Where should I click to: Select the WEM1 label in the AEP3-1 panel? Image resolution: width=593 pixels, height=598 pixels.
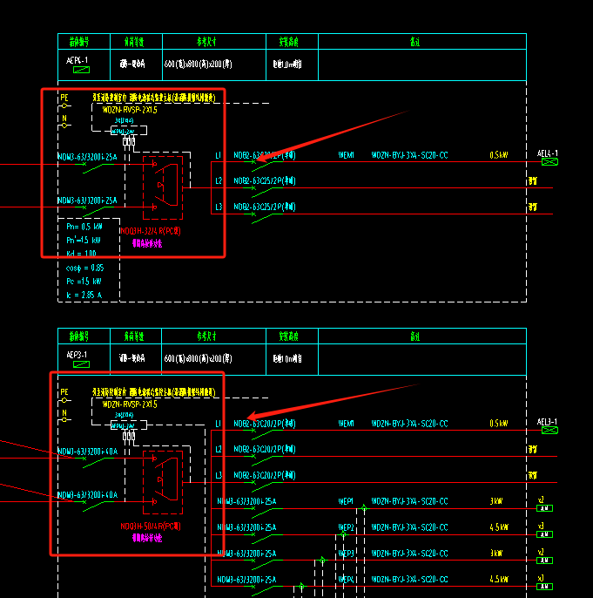pyautogui.click(x=347, y=424)
